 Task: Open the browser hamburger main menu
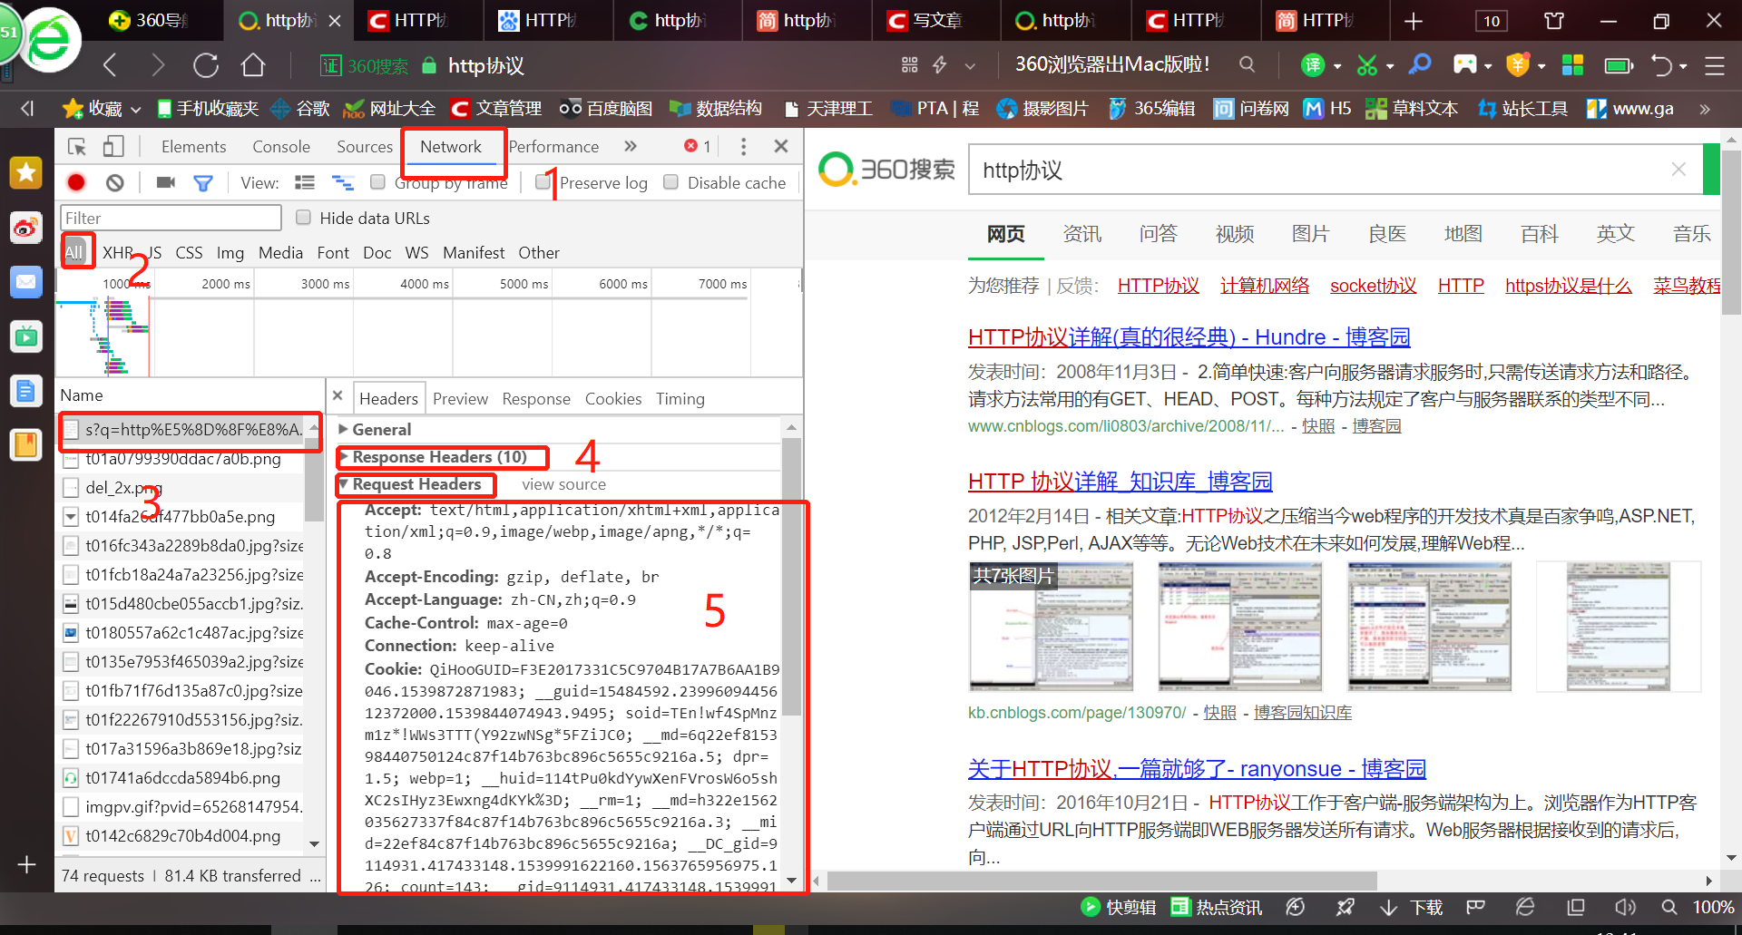click(x=1715, y=65)
